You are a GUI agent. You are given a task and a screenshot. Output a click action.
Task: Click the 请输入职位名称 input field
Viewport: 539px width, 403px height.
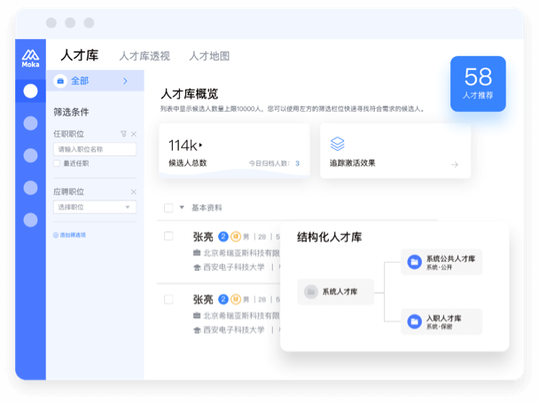pyautogui.click(x=94, y=149)
